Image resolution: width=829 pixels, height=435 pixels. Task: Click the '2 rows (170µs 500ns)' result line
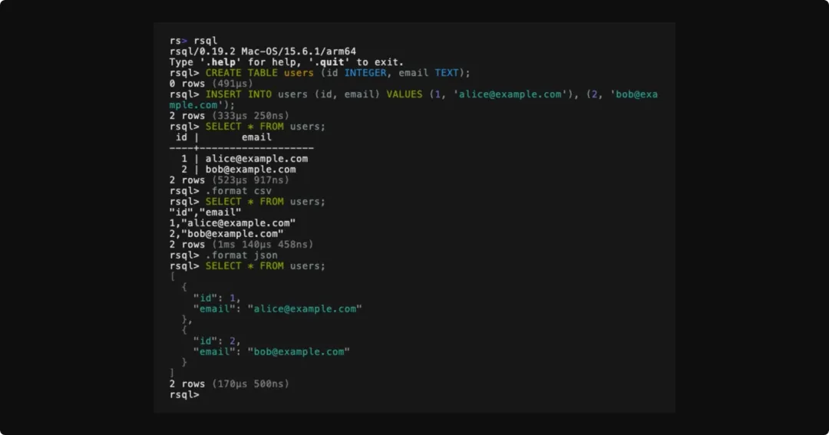(230, 384)
